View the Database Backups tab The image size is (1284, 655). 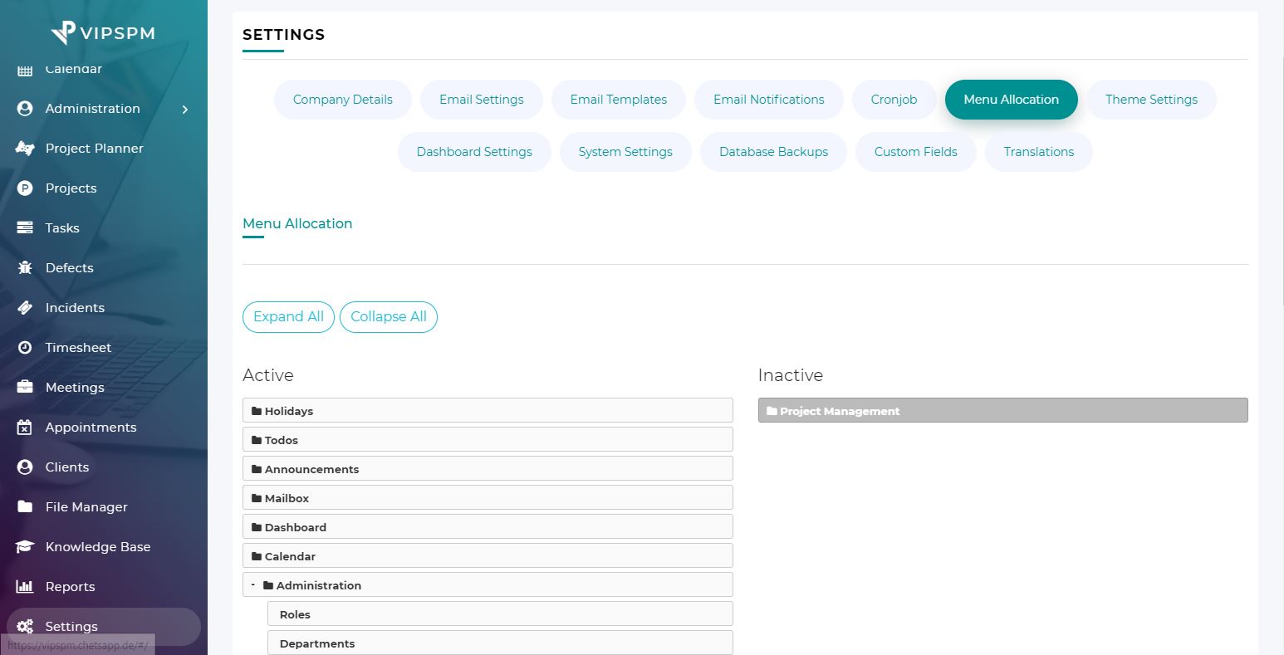point(774,152)
